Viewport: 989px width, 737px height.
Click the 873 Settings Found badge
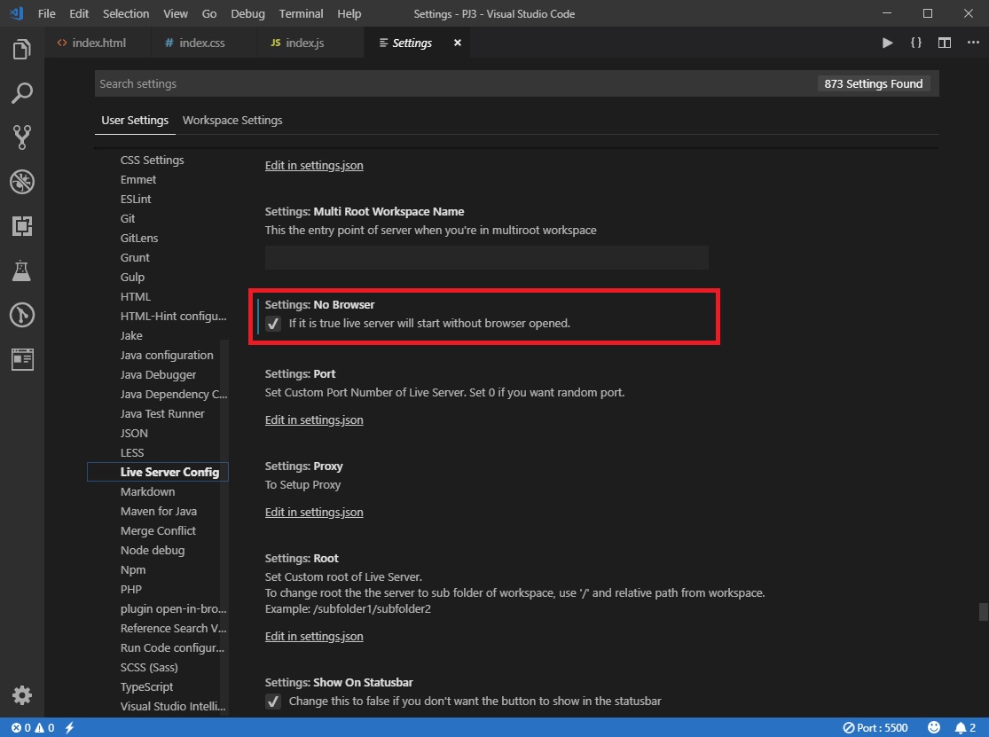873,84
